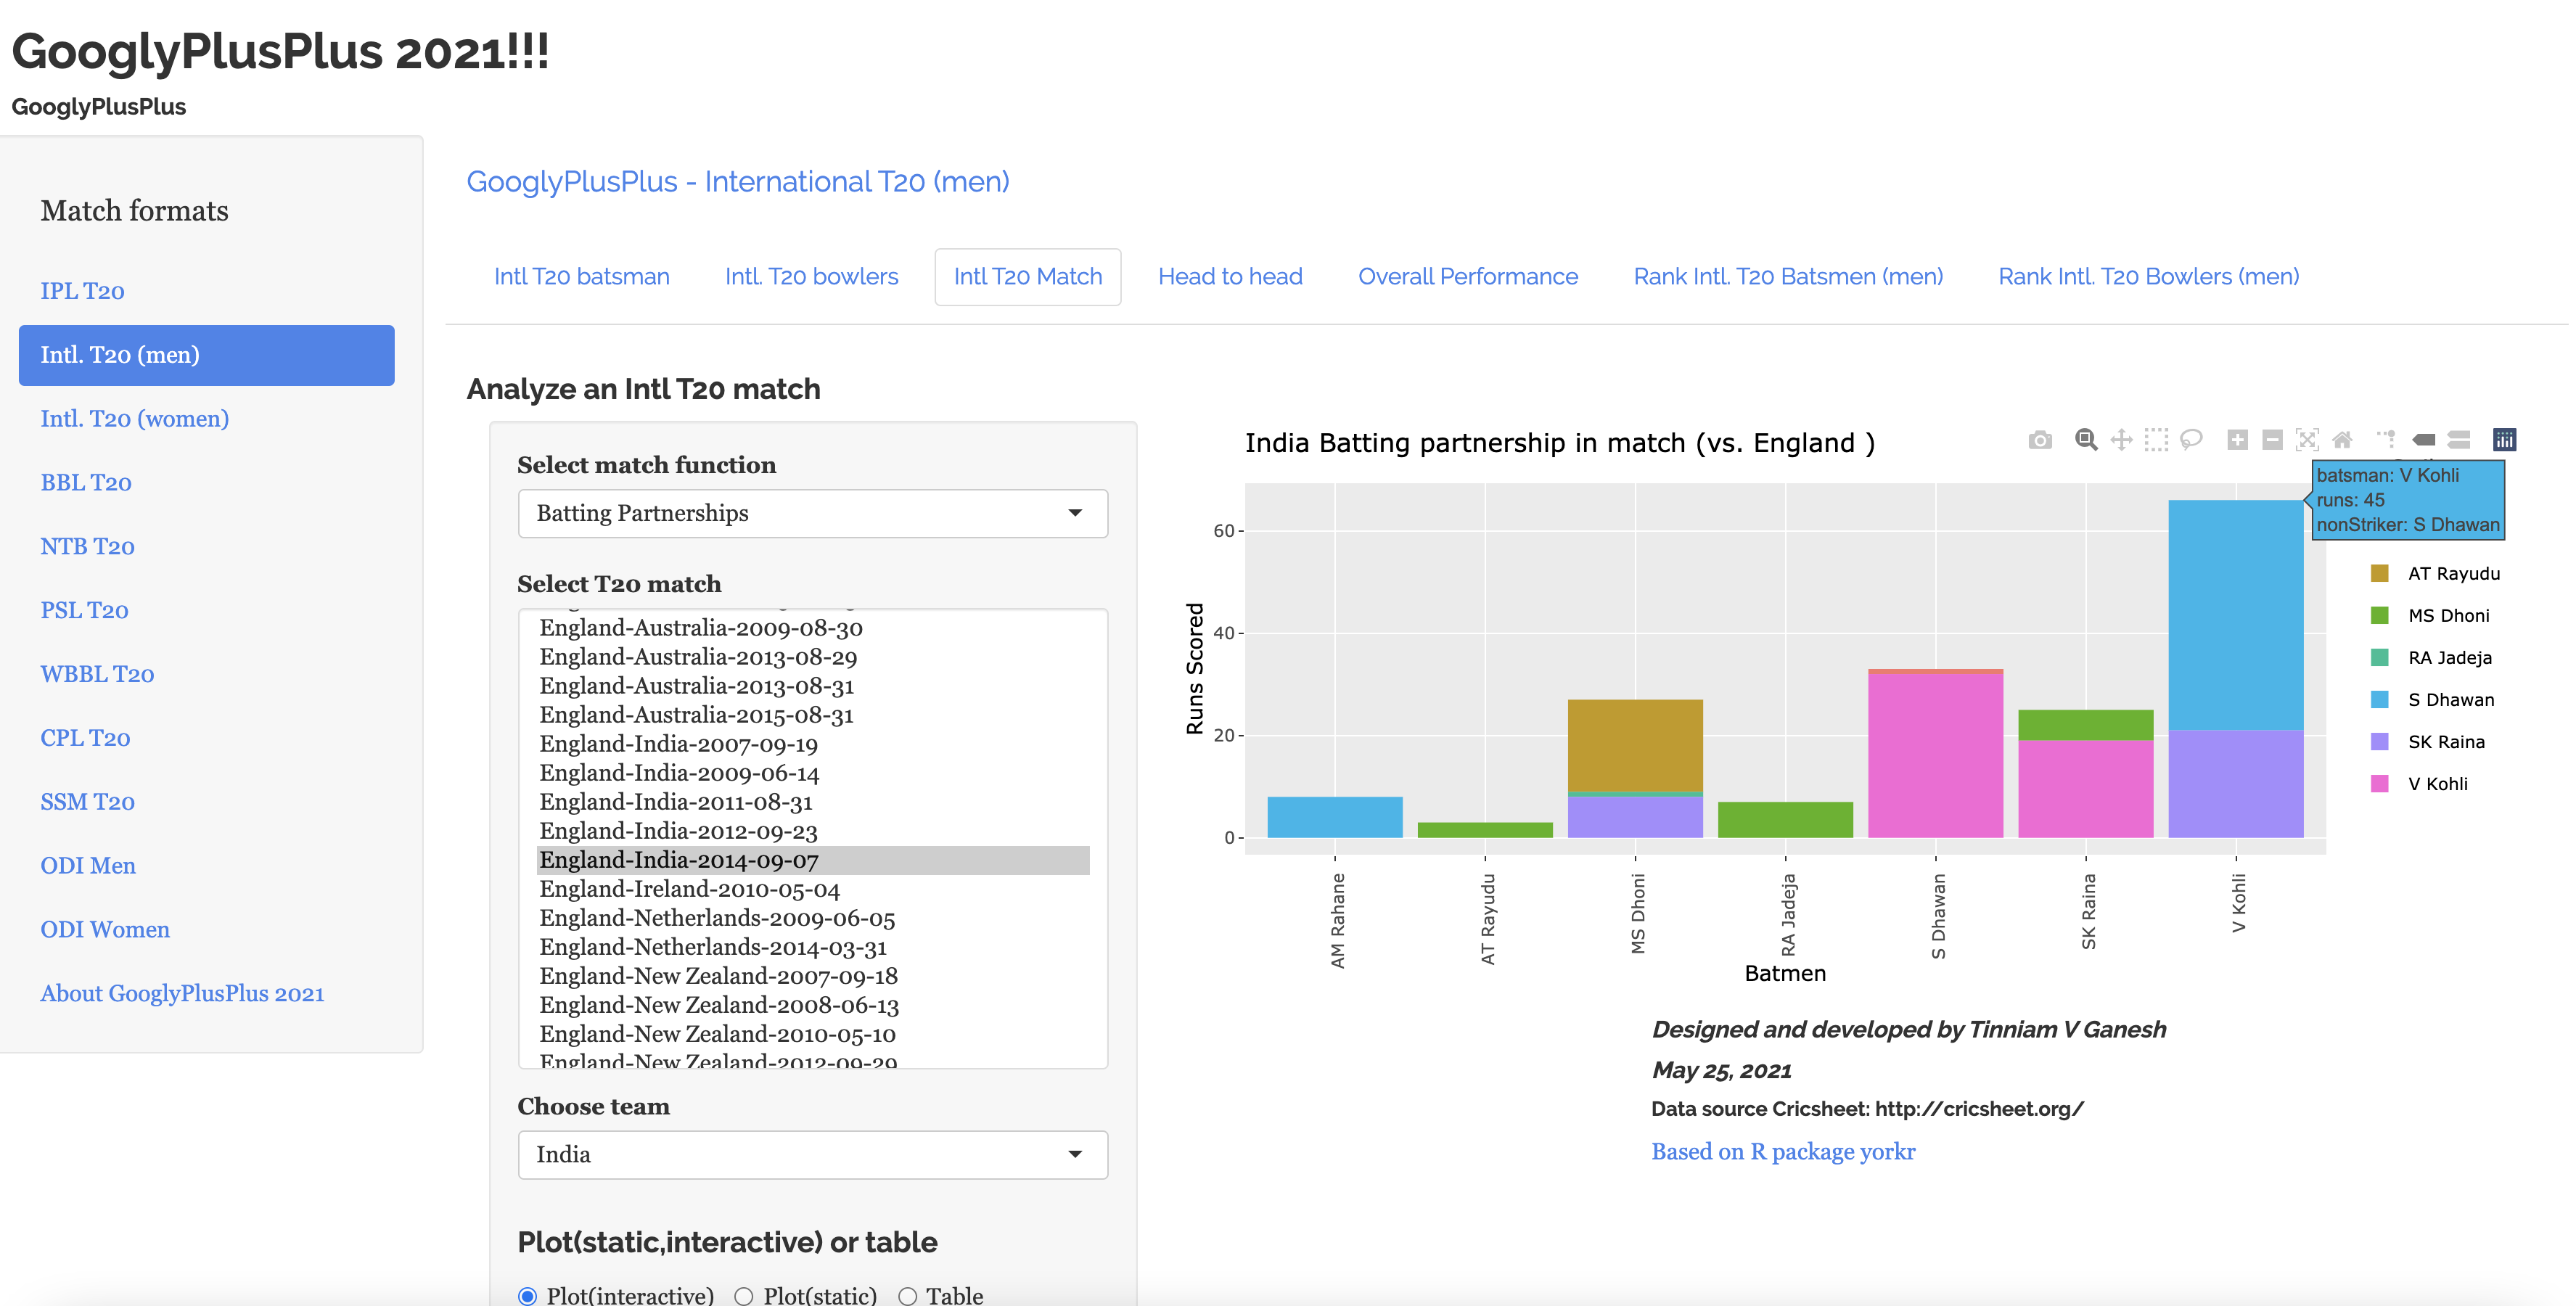2576x1306 pixels.
Task: Click the Zoom in plus icon
Action: click(2237, 440)
